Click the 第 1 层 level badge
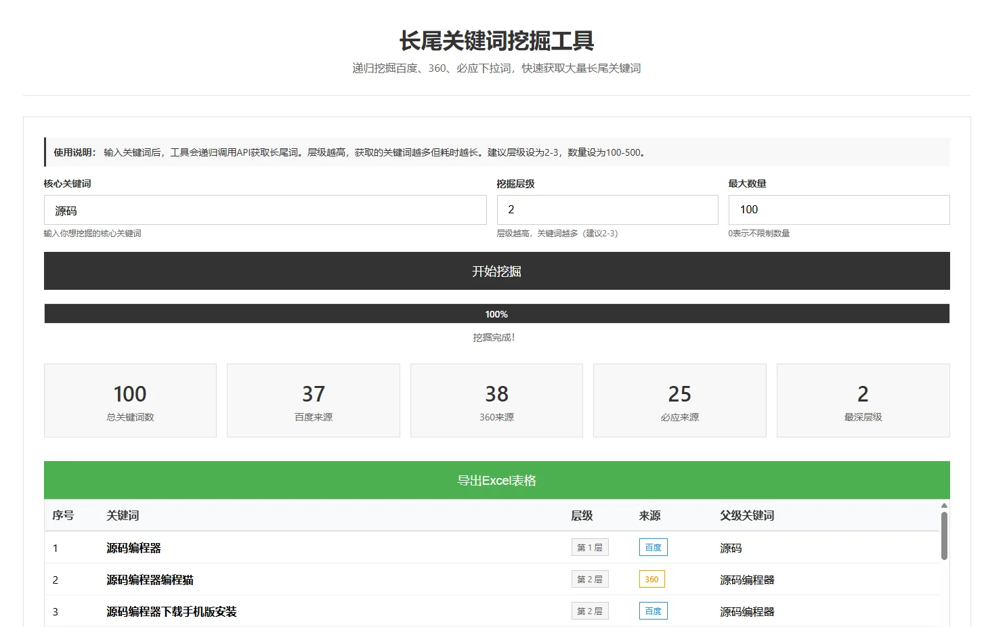Image resolution: width=1007 pixels, height=627 pixels. 589,547
